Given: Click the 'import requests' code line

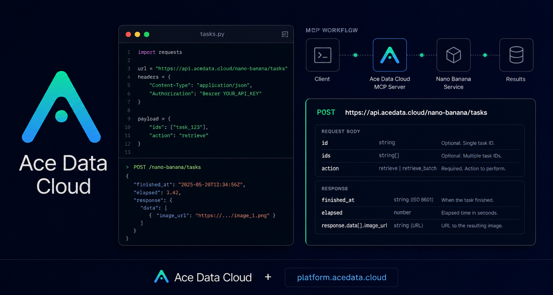Looking at the screenshot, I should pos(160,52).
